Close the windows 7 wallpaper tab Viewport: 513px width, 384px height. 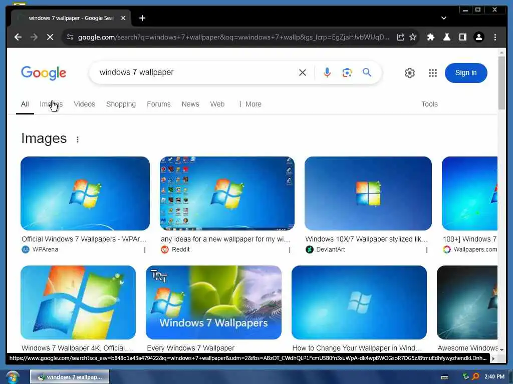click(123, 18)
